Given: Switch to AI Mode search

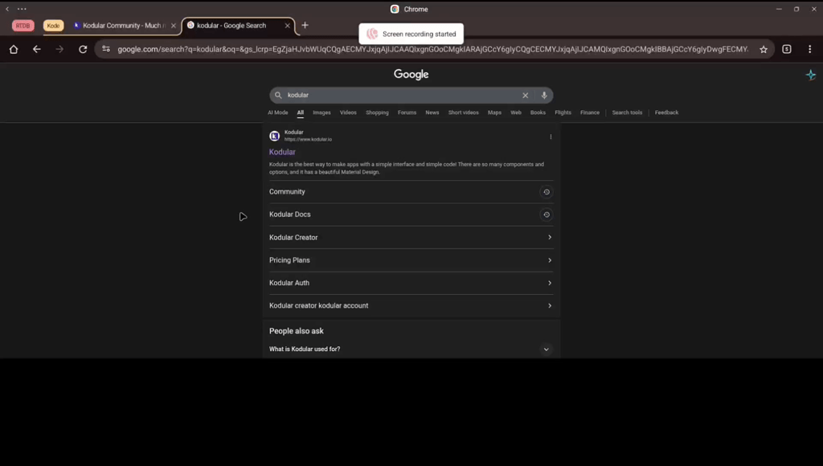Looking at the screenshot, I should point(277,112).
